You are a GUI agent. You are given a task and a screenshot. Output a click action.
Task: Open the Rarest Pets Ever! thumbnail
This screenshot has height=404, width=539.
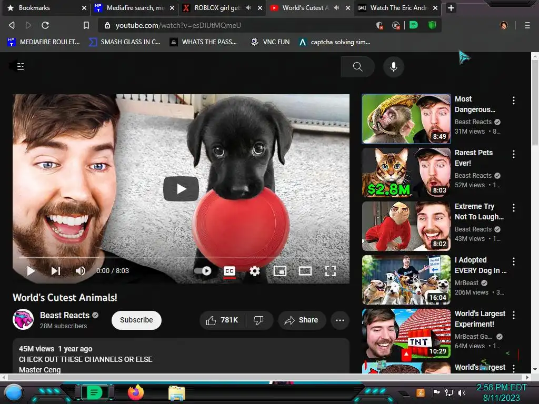[406, 173]
